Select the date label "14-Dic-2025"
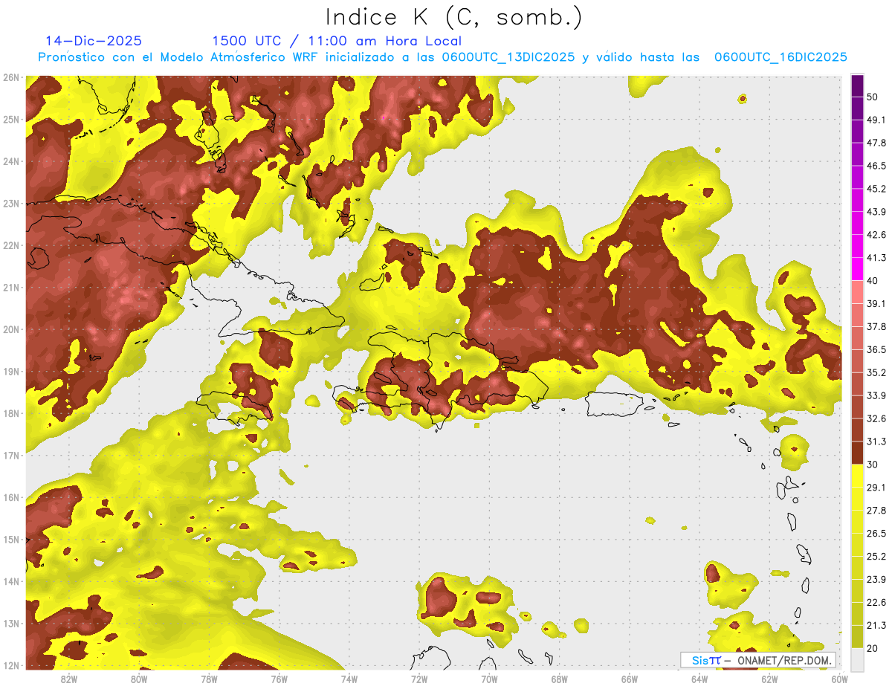Screen dimensions: 892x689 pos(94,41)
